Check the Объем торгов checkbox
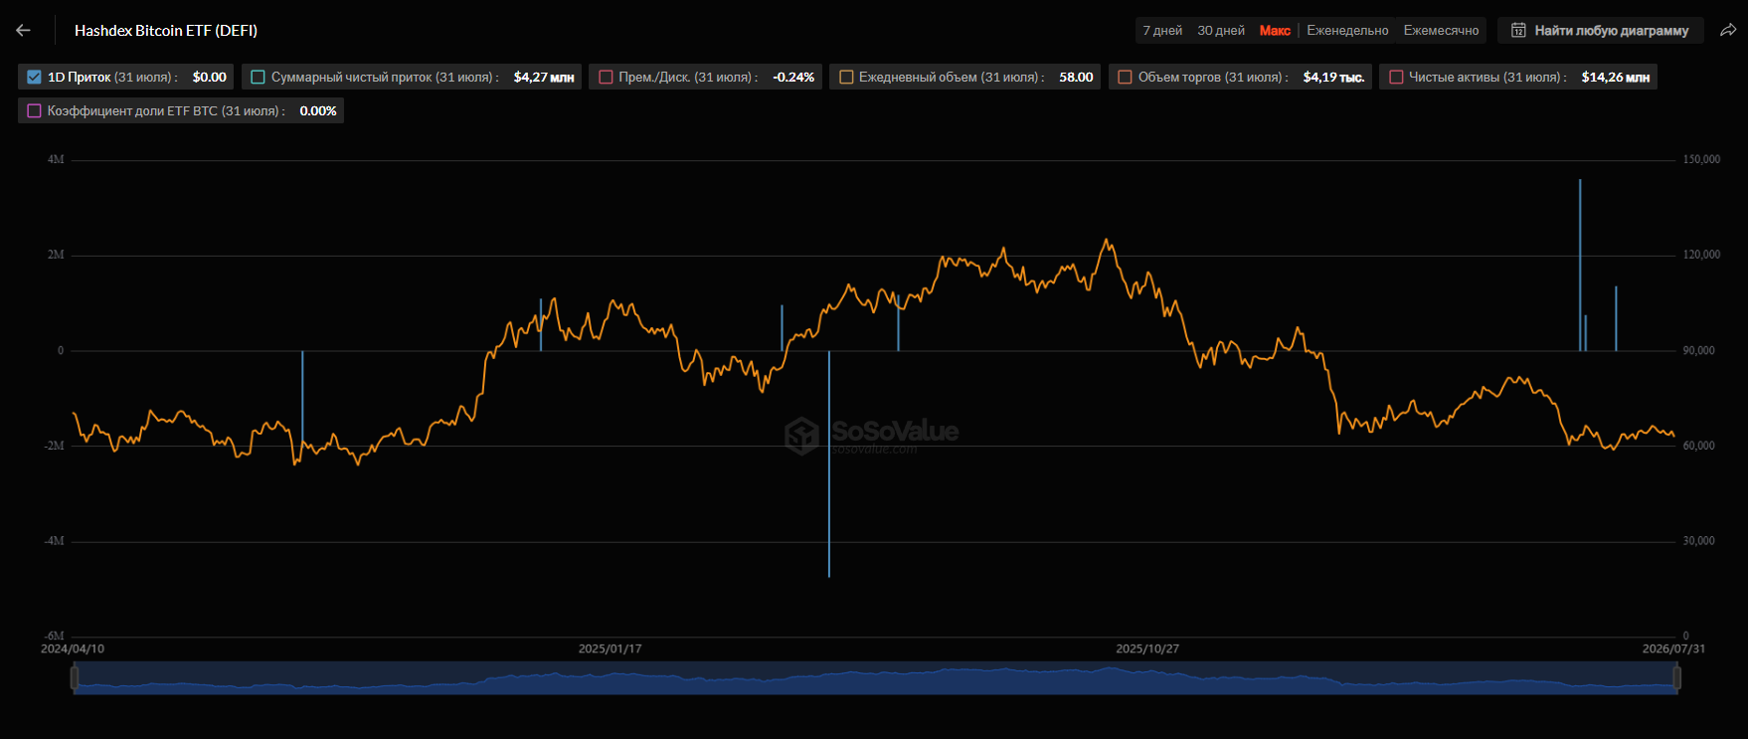 (x=1126, y=77)
